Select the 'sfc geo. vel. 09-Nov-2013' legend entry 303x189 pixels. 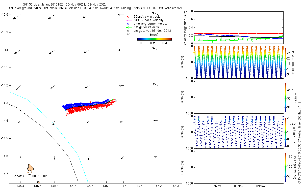pos(152,31)
